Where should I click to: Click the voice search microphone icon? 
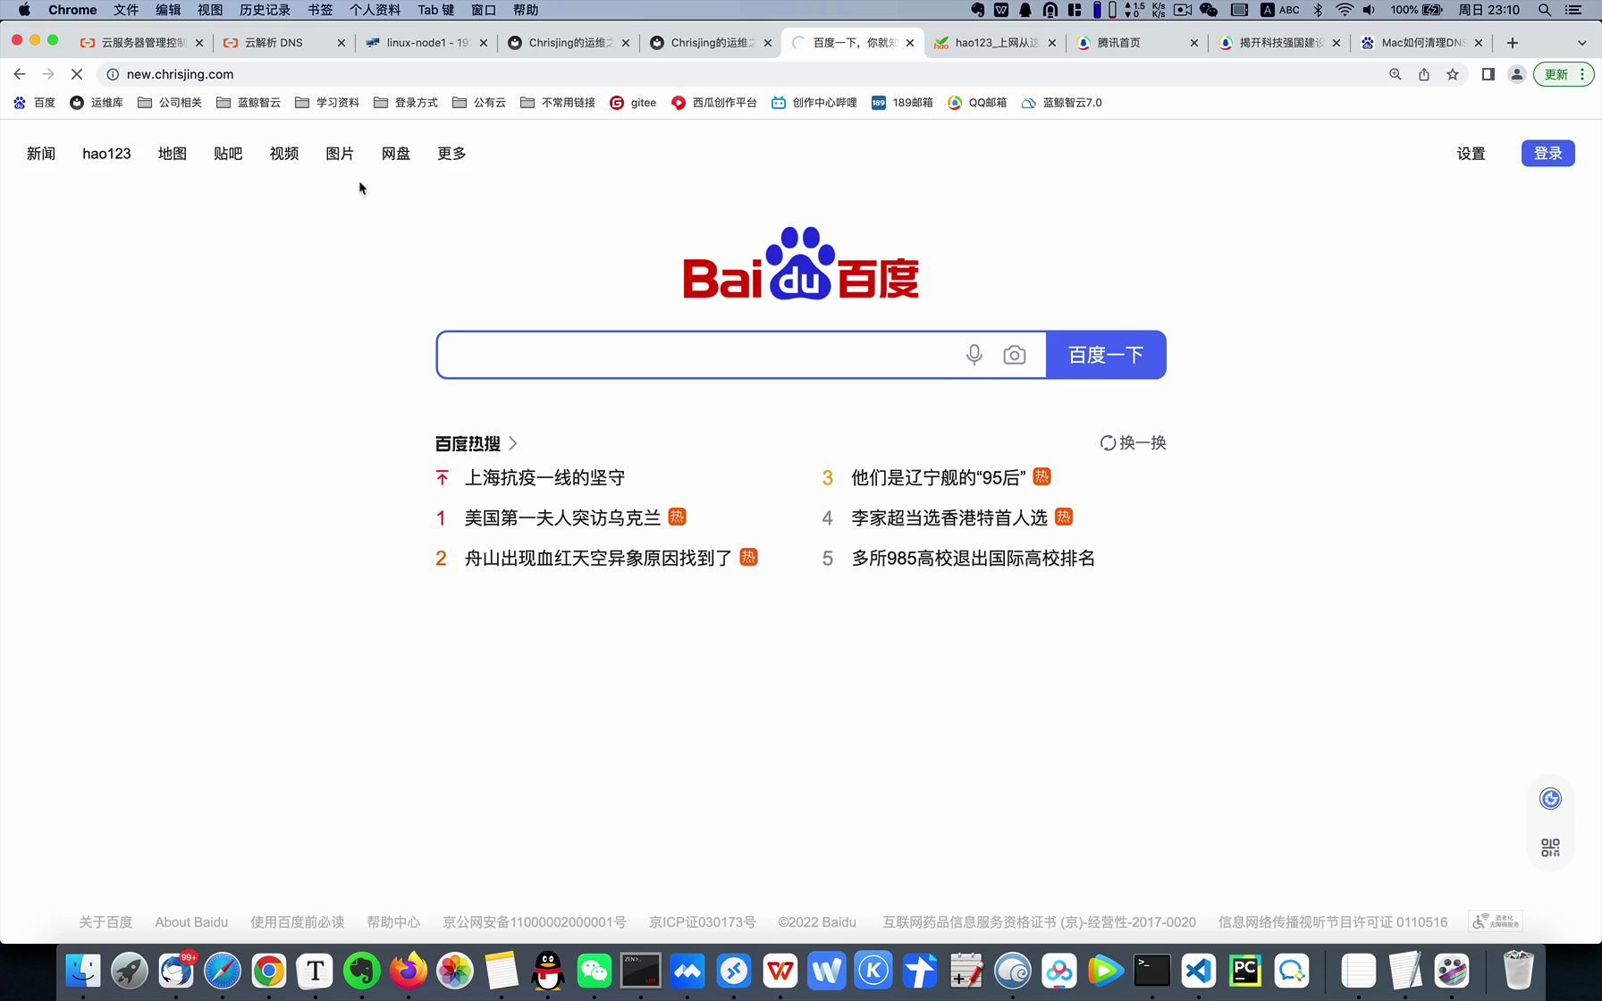[x=974, y=355]
